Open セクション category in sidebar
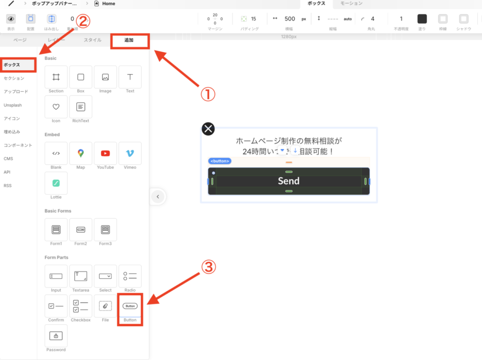The image size is (482, 360). [14, 79]
